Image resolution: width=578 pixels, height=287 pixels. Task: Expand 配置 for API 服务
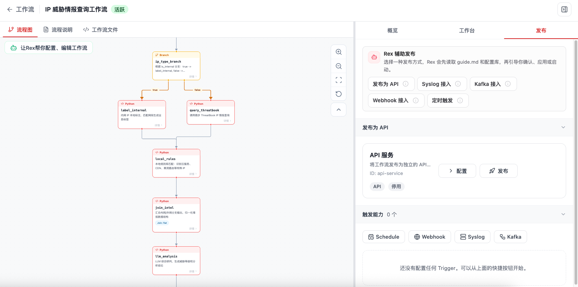point(457,171)
